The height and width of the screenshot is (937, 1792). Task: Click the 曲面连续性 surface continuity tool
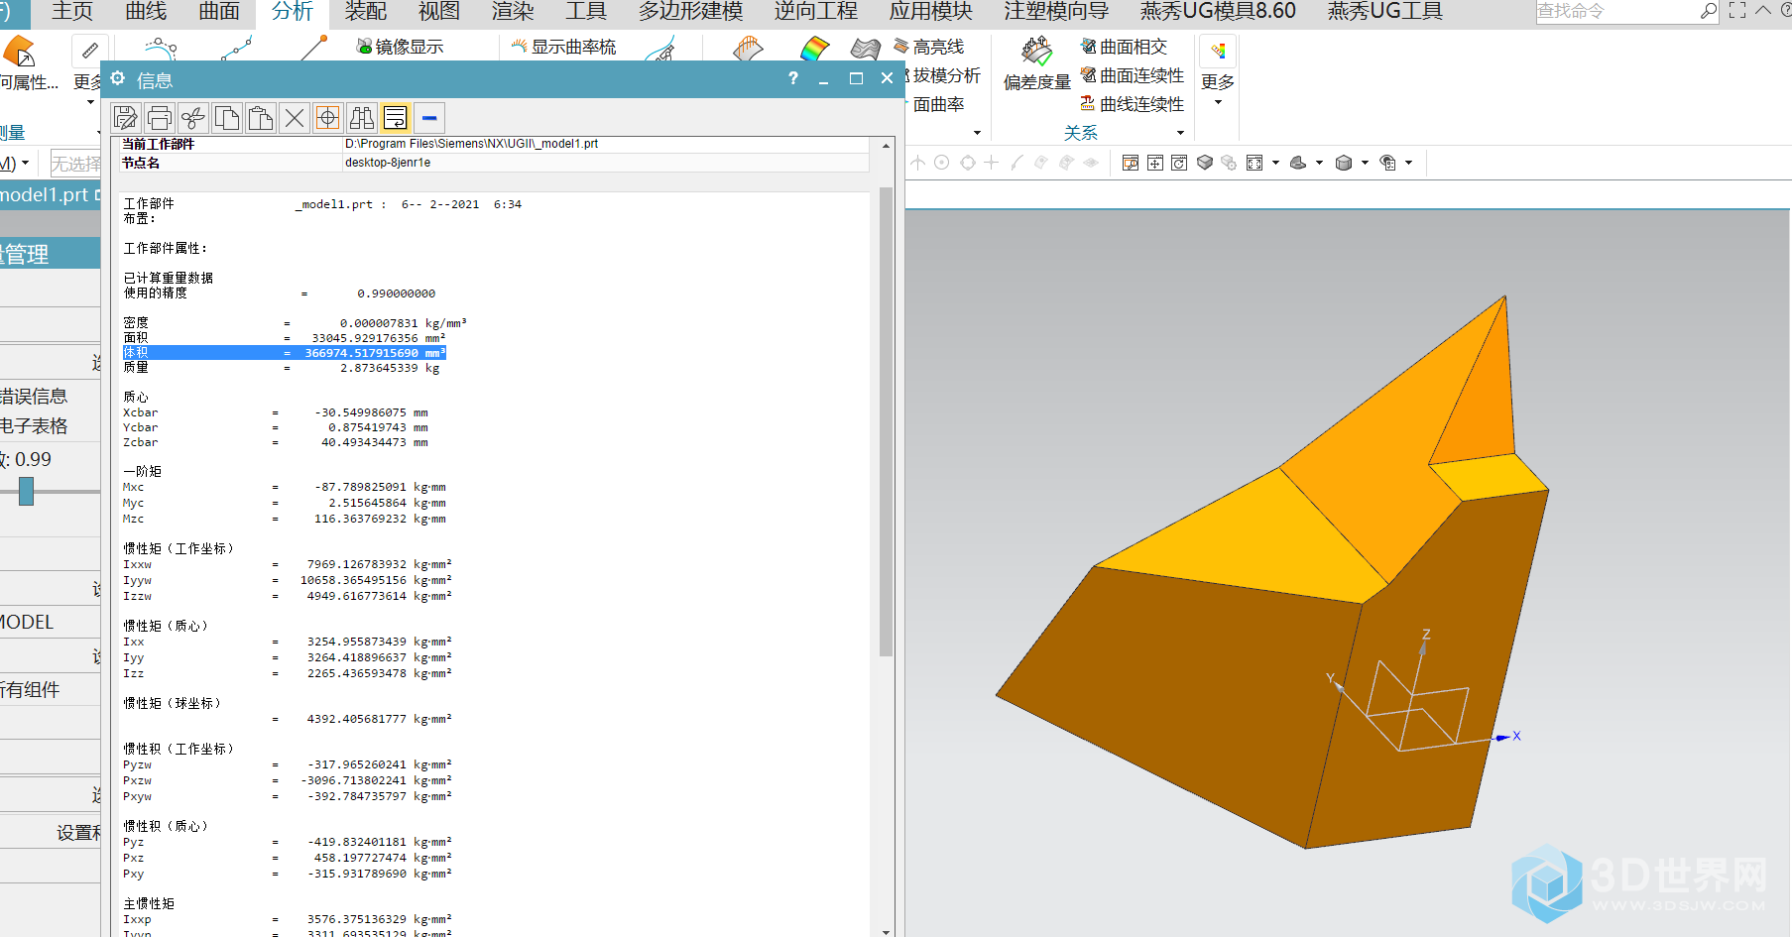[1132, 75]
